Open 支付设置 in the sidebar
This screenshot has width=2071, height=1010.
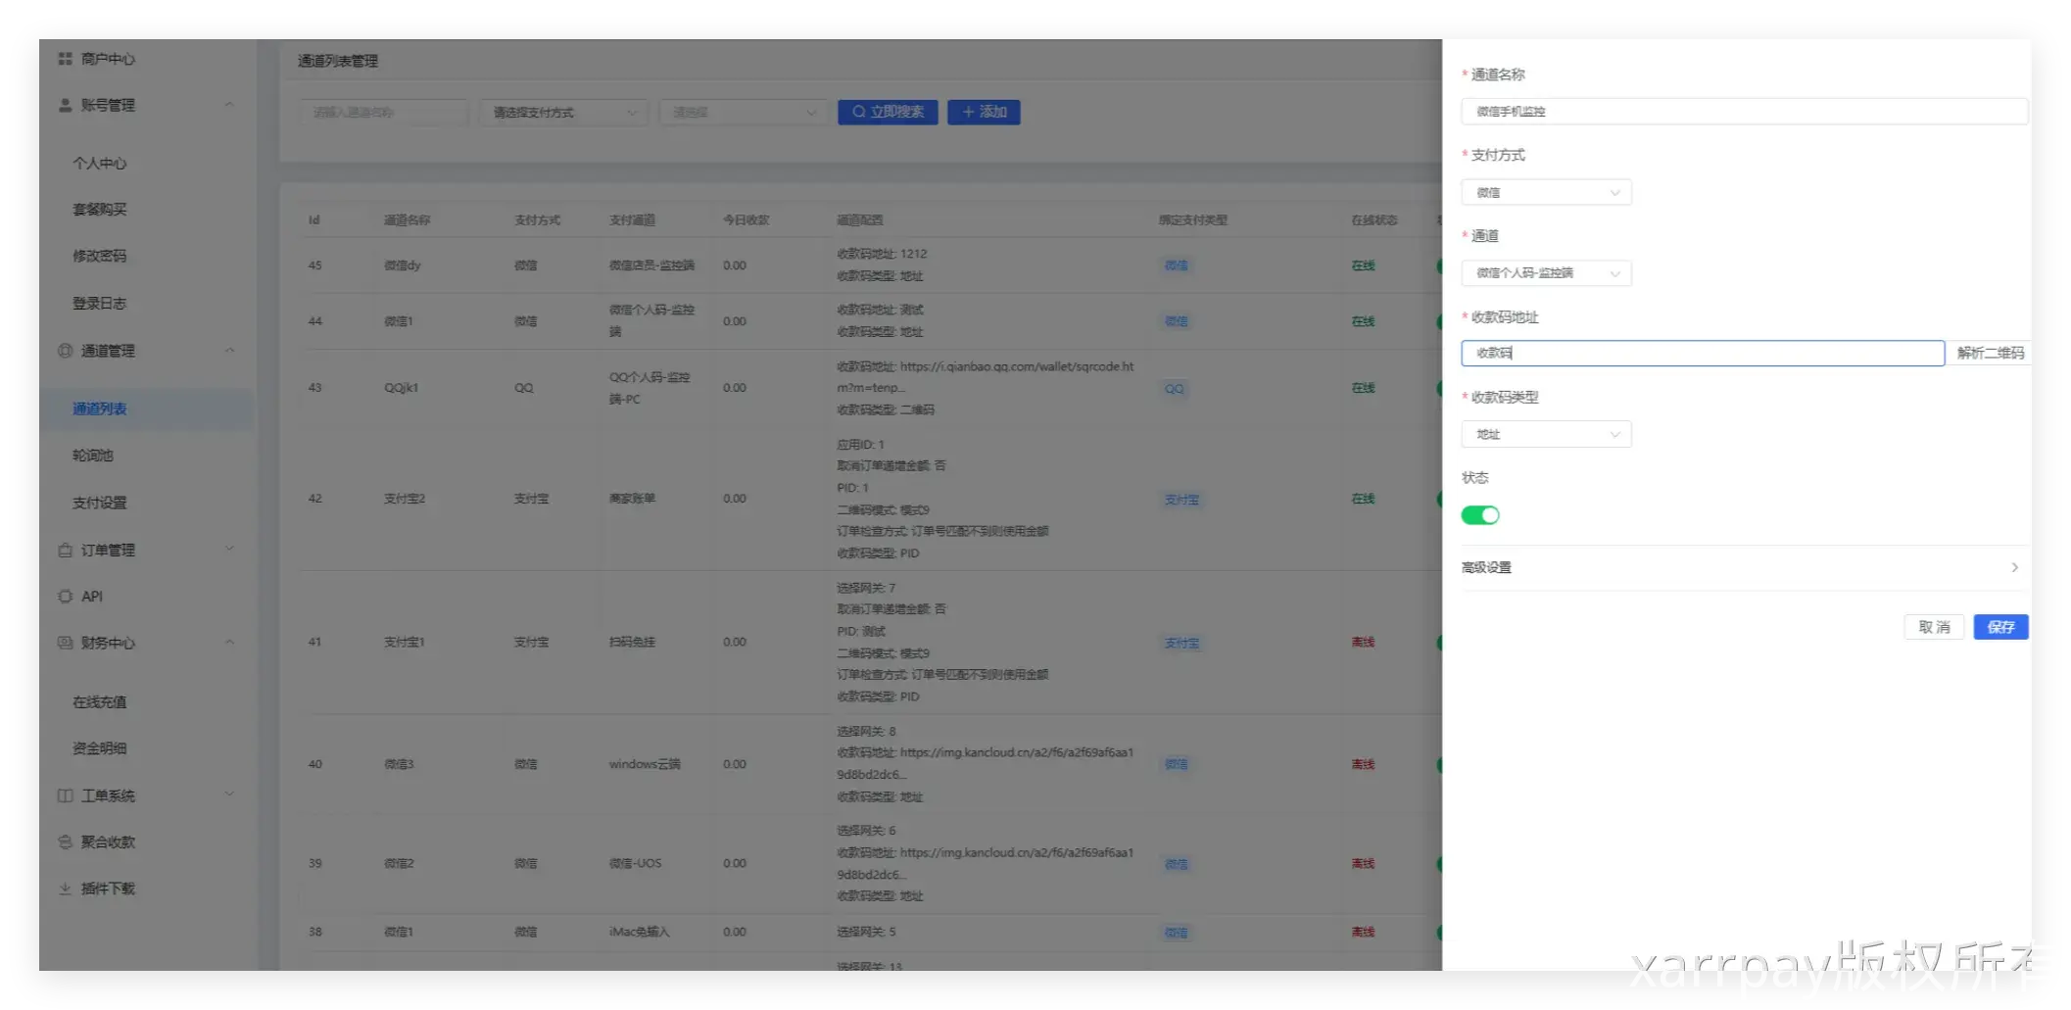tap(99, 503)
